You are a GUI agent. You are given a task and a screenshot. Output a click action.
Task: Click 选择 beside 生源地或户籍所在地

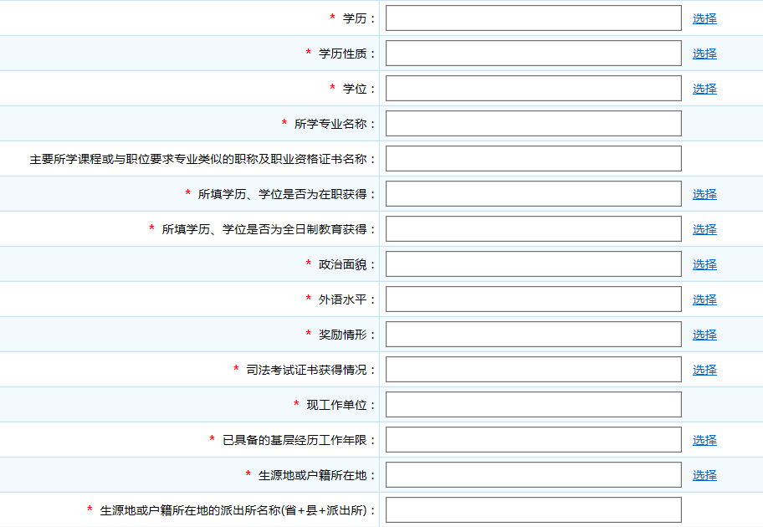tap(705, 474)
